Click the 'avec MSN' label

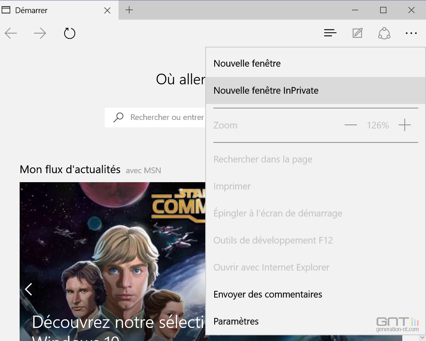coord(143,170)
